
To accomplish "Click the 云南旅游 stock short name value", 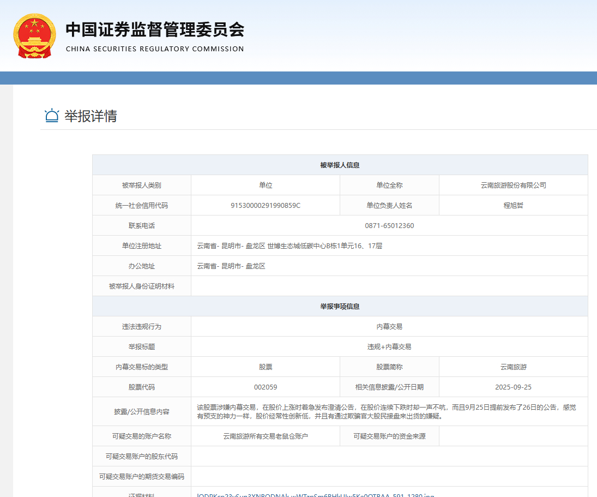I will 513,367.
